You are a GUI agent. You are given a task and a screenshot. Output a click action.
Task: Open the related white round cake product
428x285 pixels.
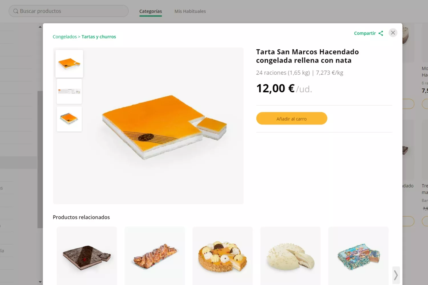coord(290,256)
